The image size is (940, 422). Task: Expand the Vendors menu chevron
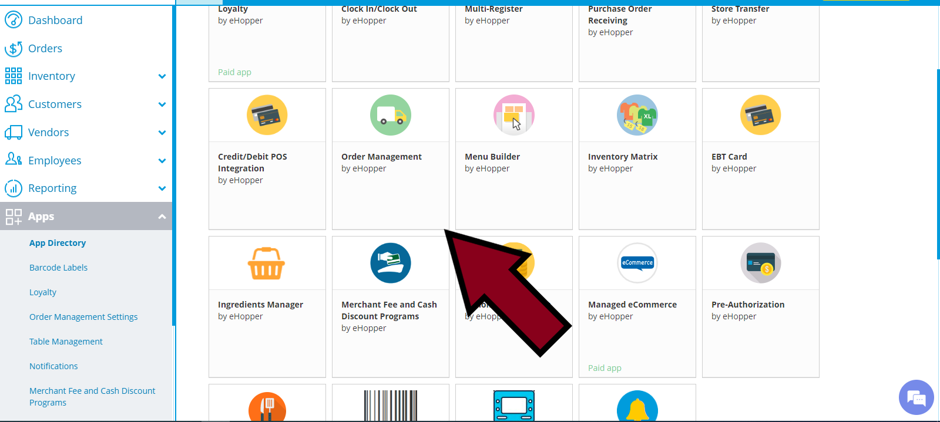[162, 133]
